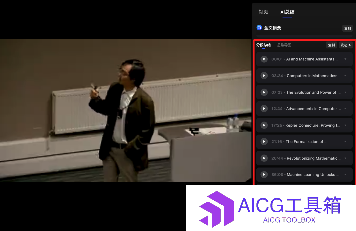The image size is (356, 231).
Task: Expand the Revolutionizing Mathematics entry arrow
Action: (345, 158)
